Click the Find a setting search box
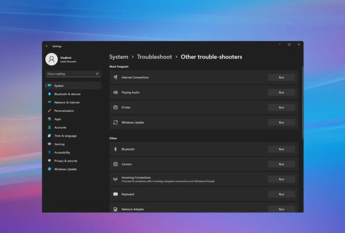345x233 pixels. click(x=73, y=74)
